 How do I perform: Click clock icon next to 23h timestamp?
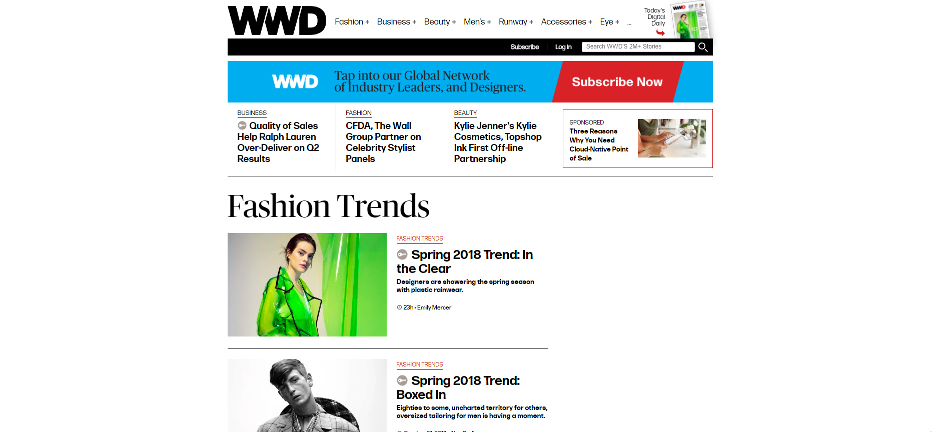pyautogui.click(x=399, y=307)
